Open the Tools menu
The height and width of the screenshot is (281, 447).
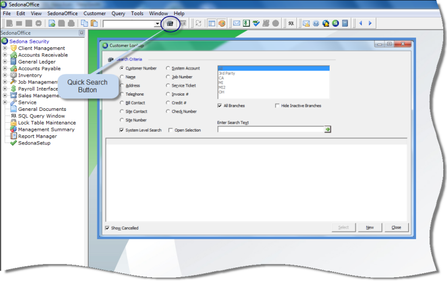click(x=137, y=14)
